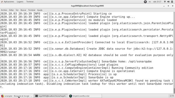Switch to Firefox sonarqube Google search window
The image size is (175, 98).
pos(17,96)
